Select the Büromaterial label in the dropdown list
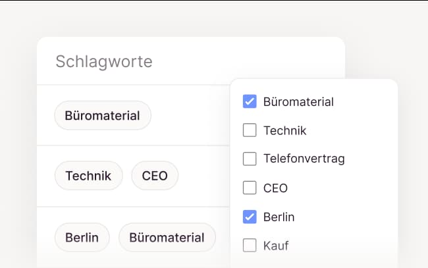The height and width of the screenshot is (268, 428). 298,102
